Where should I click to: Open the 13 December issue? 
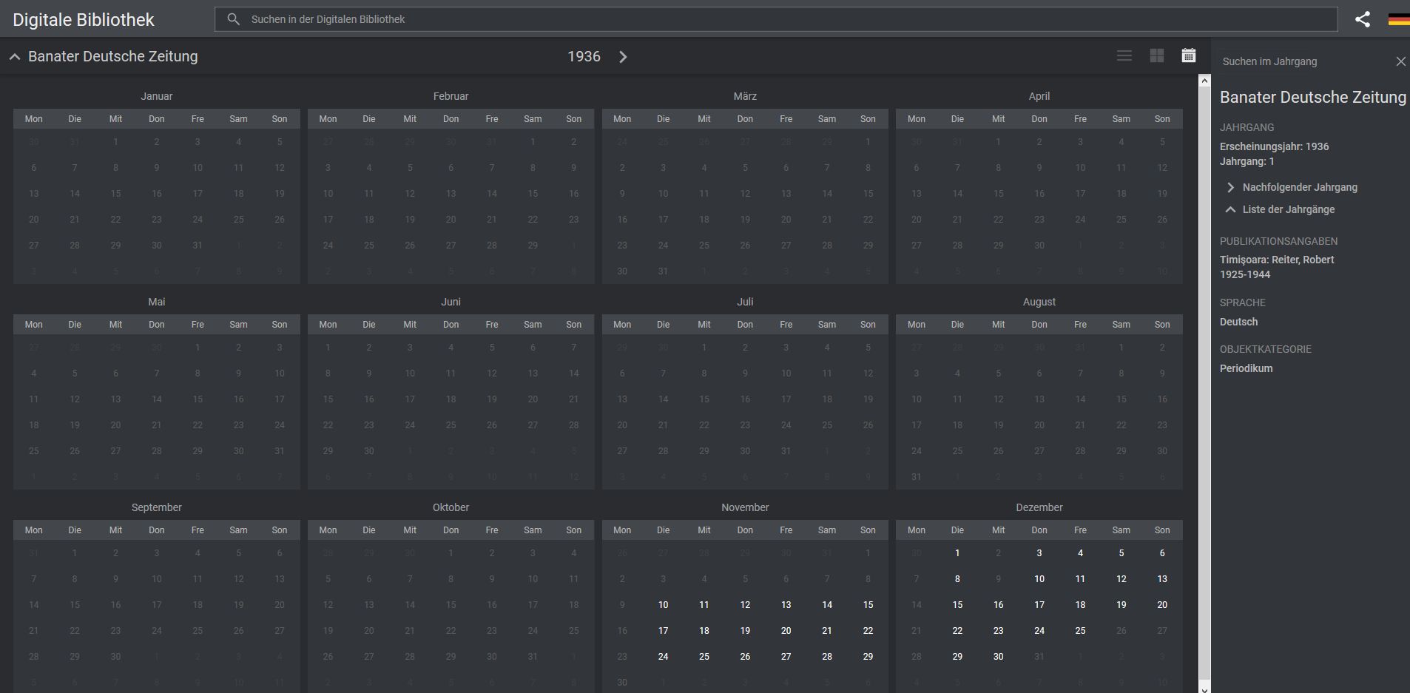[x=1162, y=579]
